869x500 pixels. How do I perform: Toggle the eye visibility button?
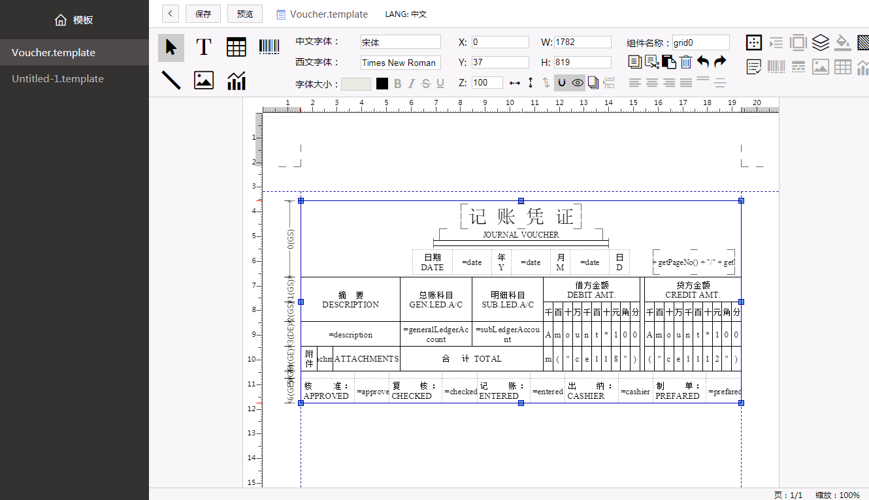click(578, 83)
